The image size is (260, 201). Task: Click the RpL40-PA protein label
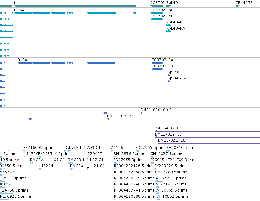177,78
